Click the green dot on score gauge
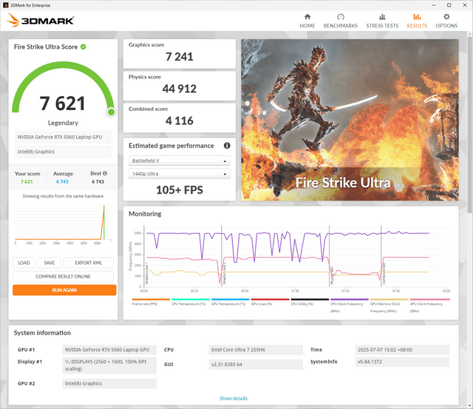The image size is (473, 409). (111, 112)
